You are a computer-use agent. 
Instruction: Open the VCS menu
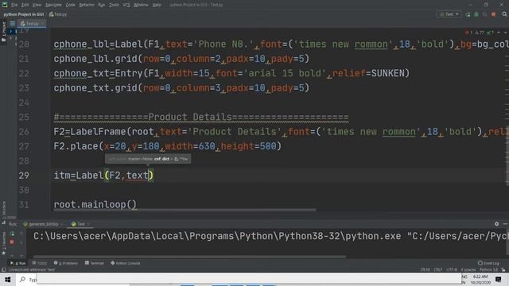126,5
